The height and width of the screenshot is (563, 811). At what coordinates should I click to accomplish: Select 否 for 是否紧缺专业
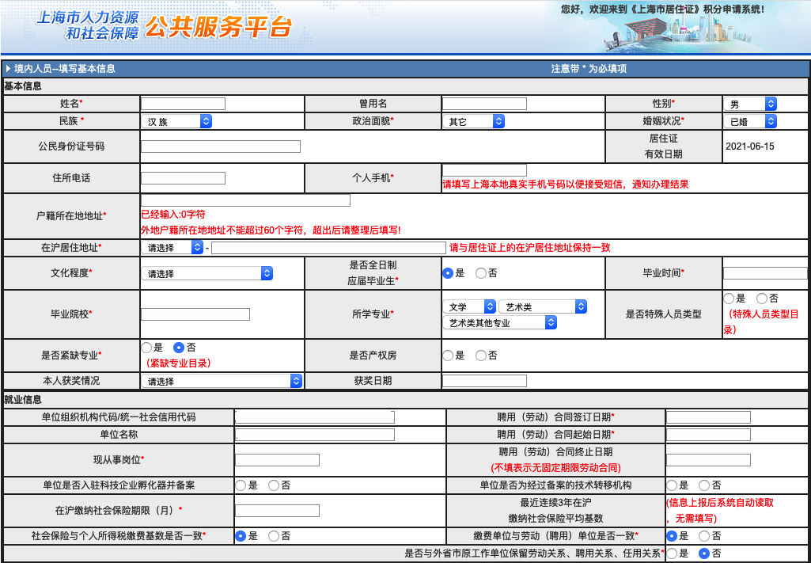click(x=179, y=348)
